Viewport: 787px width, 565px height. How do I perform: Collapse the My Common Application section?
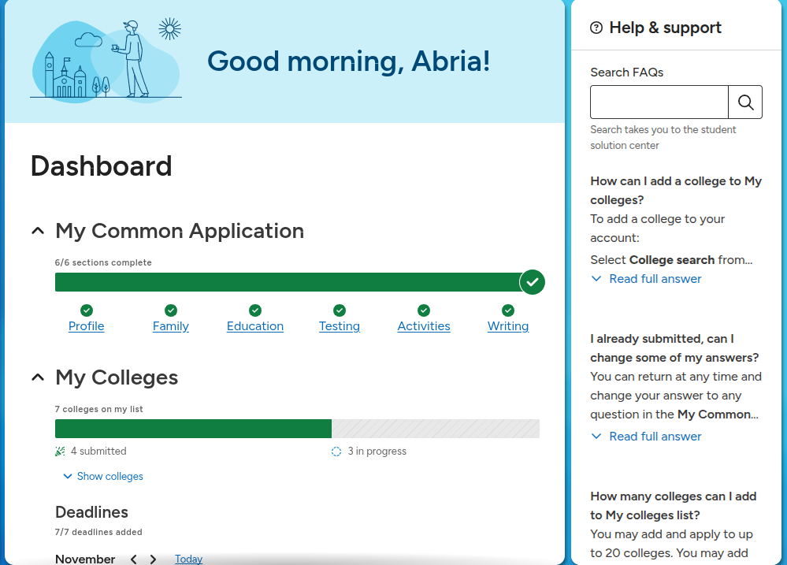[38, 231]
